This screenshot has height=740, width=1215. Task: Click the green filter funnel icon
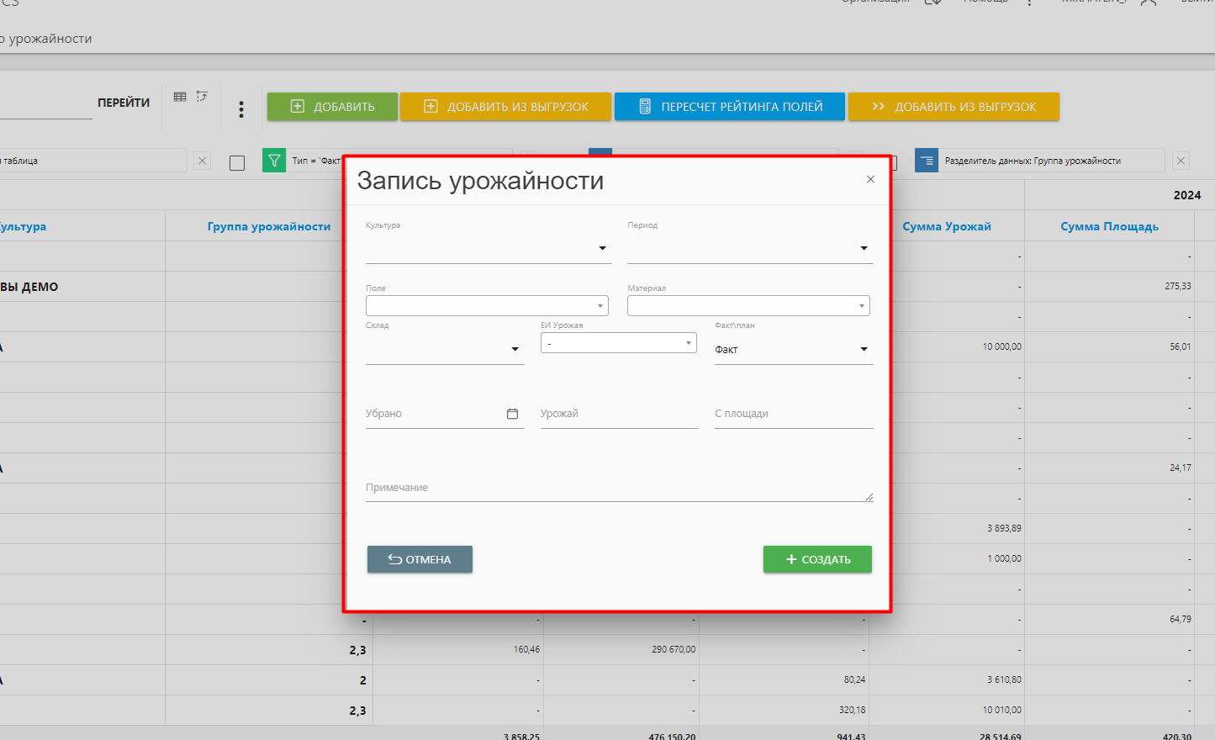tap(274, 161)
